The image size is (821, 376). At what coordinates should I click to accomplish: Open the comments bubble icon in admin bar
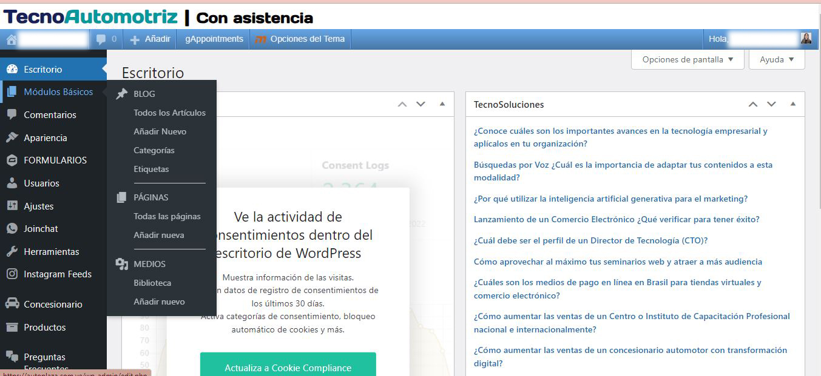[101, 39]
